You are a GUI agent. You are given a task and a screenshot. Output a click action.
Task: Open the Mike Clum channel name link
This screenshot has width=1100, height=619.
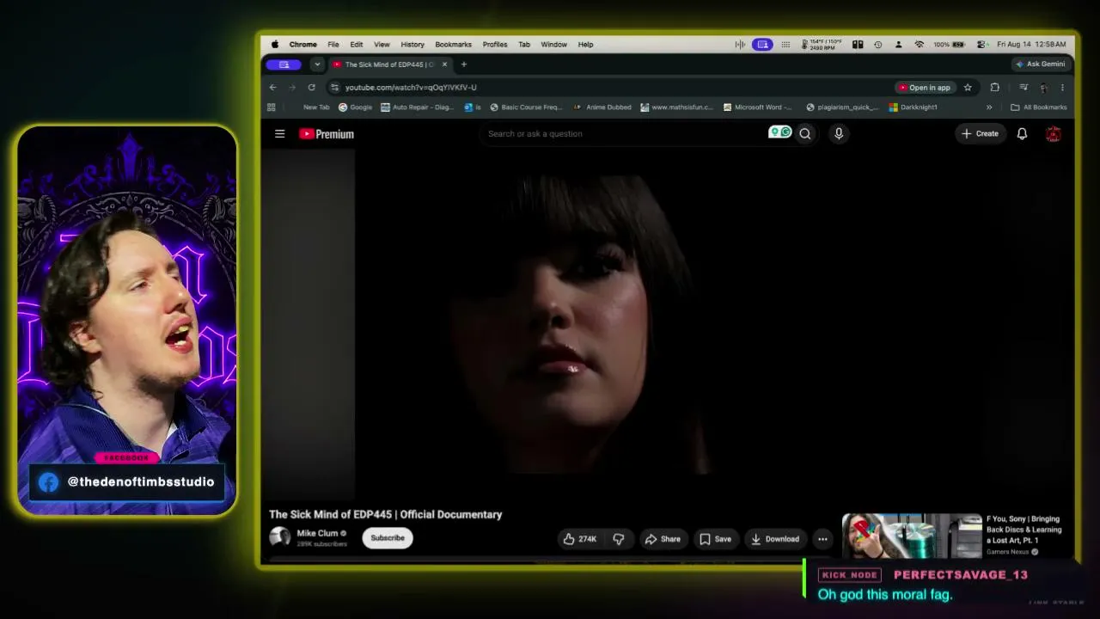(317, 533)
